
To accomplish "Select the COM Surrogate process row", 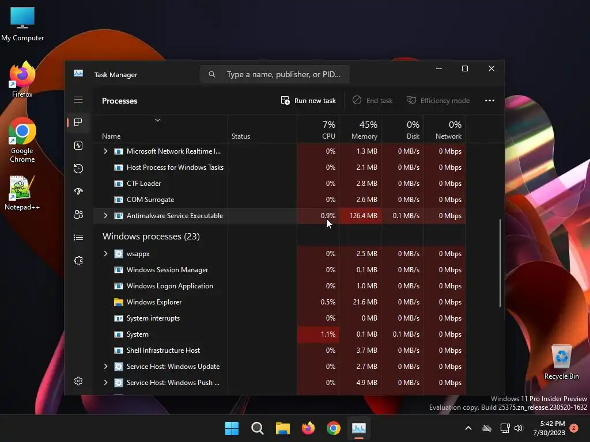I will pyautogui.click(x=279, y=200).
